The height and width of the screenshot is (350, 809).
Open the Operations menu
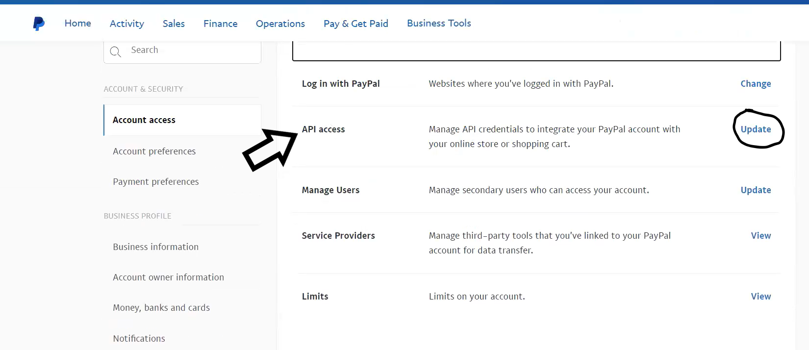(280, 24)
